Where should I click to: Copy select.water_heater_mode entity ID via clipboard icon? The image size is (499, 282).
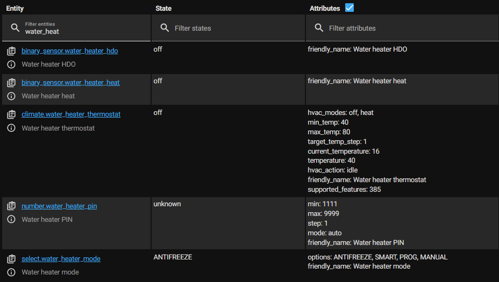pyautogui.click(x=11, y=259)
